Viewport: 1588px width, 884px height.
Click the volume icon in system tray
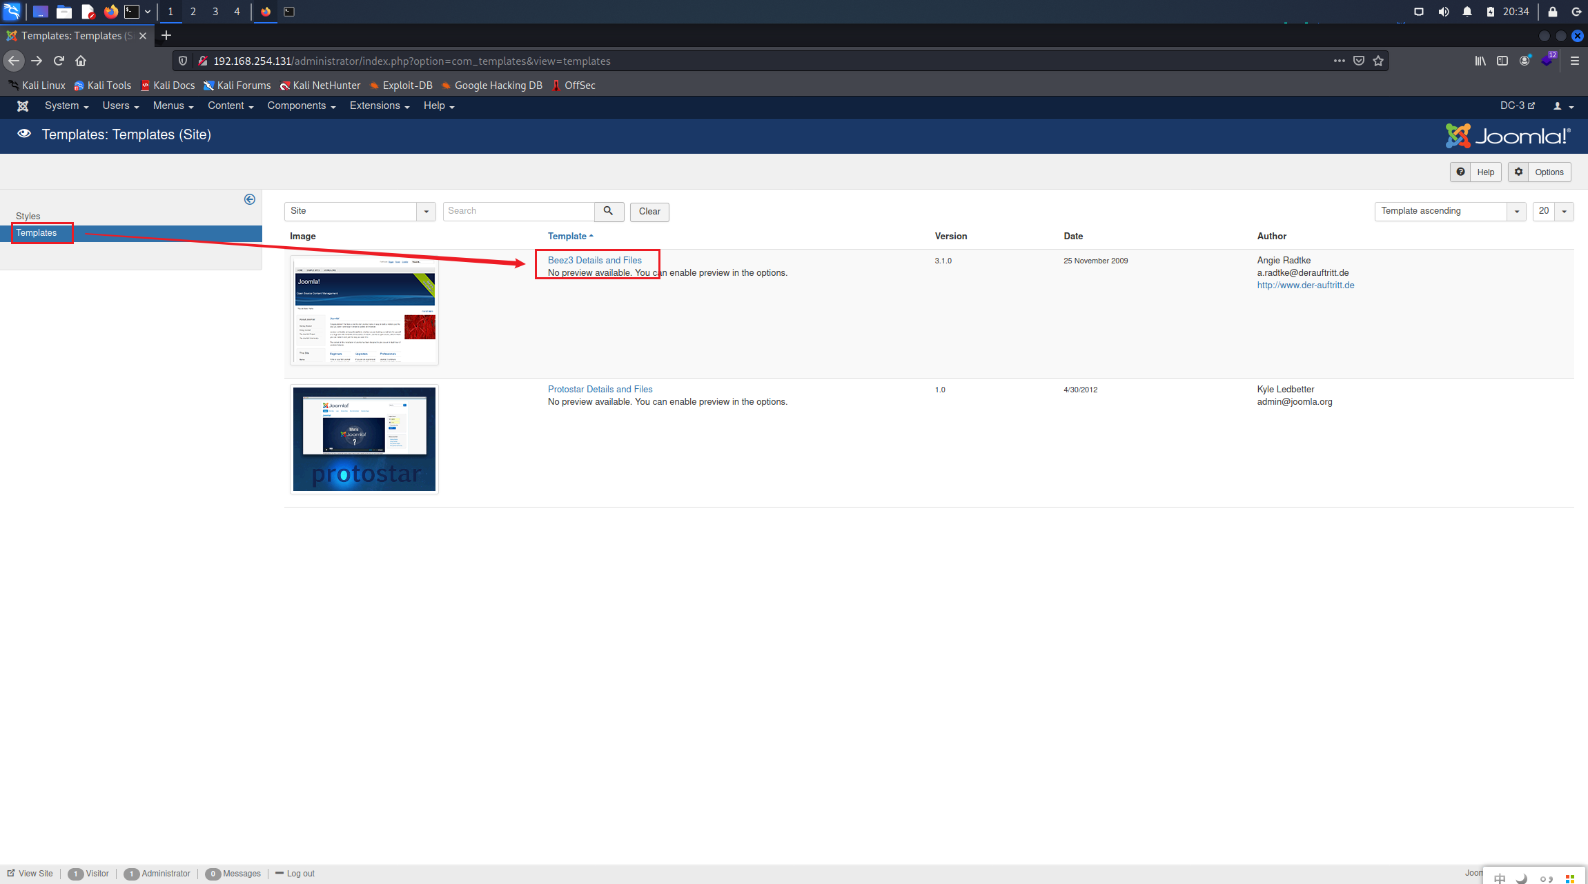pyautogui.click(x=1443, y=12)
